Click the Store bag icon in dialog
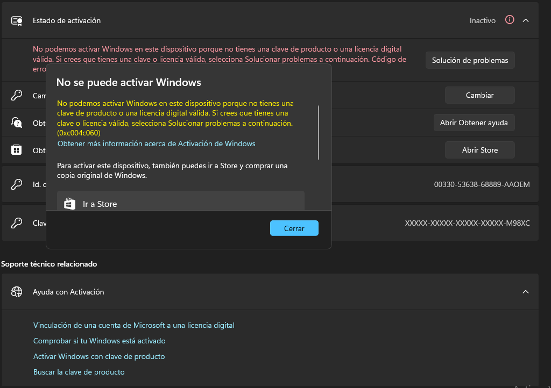Screen dimensions: 551x388 (x=69, y=204)
